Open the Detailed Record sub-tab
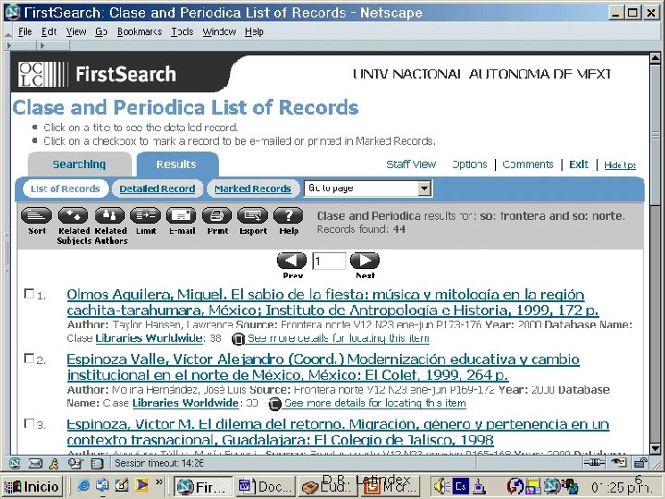The height and width of the screenshot is (499, 665). 157,189
